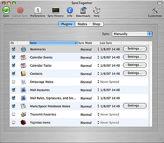The image size is (164, 143).
Task: Click the address book icon for Contacts
Action: coord(24,74)
